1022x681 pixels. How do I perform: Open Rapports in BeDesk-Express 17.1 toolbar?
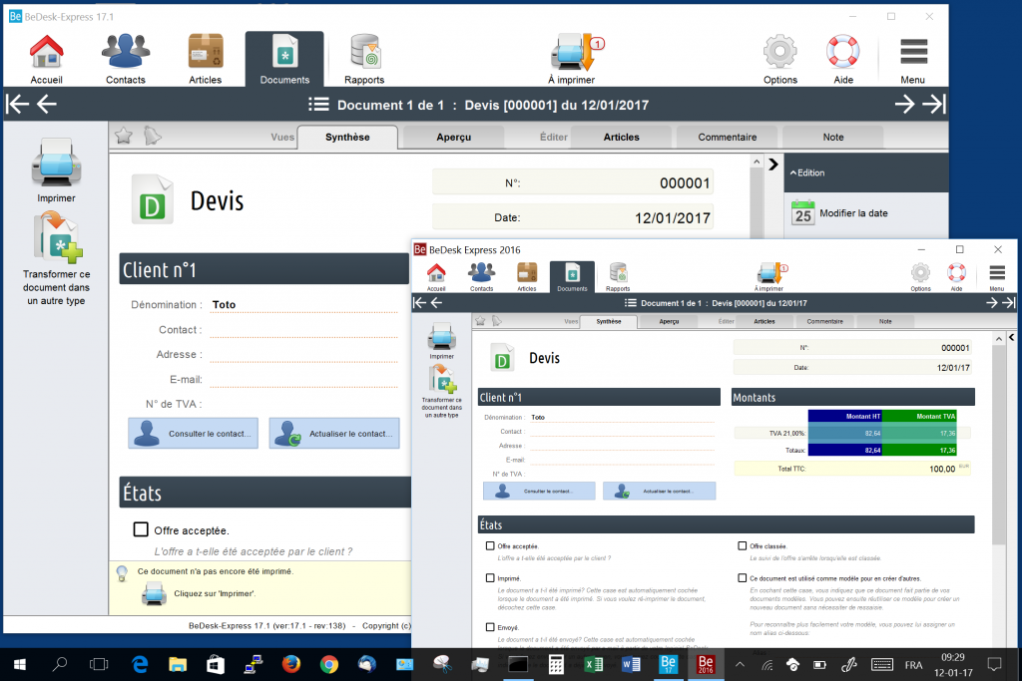coord(364,59)
